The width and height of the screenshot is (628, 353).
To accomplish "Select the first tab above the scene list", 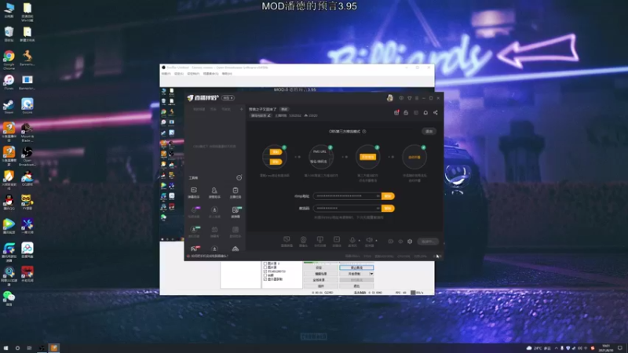I will click(x=199, y=109).
